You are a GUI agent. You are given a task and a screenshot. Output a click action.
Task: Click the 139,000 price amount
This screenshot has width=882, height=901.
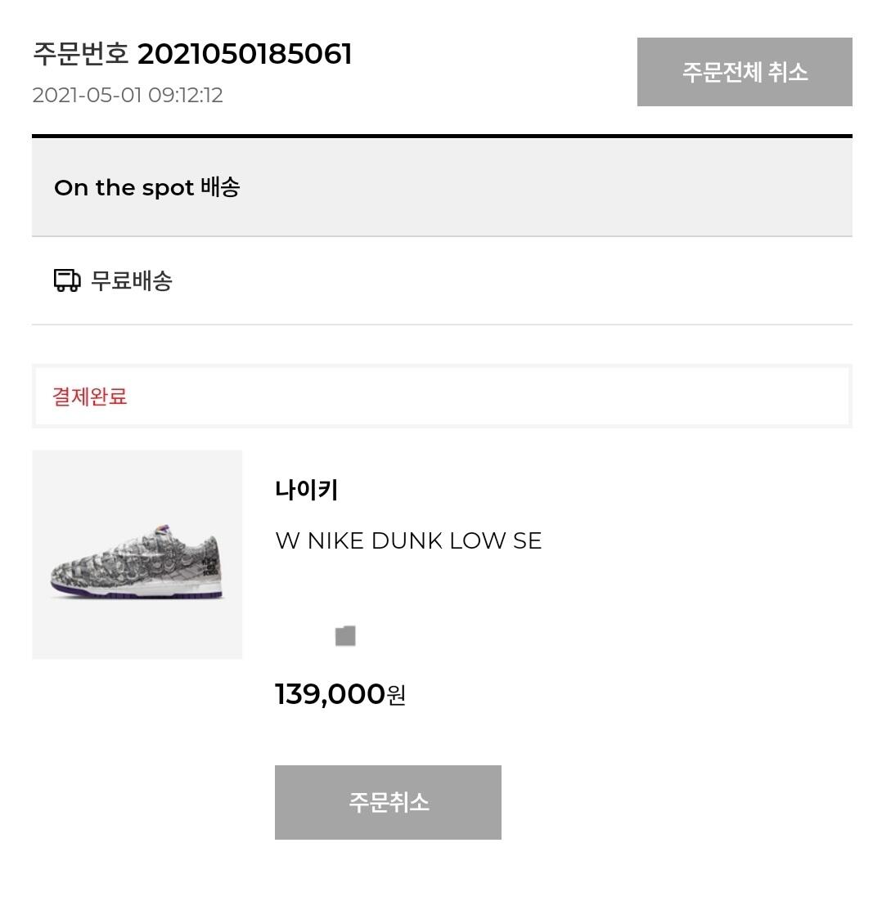pyautogui.click(x=330, y=694)
